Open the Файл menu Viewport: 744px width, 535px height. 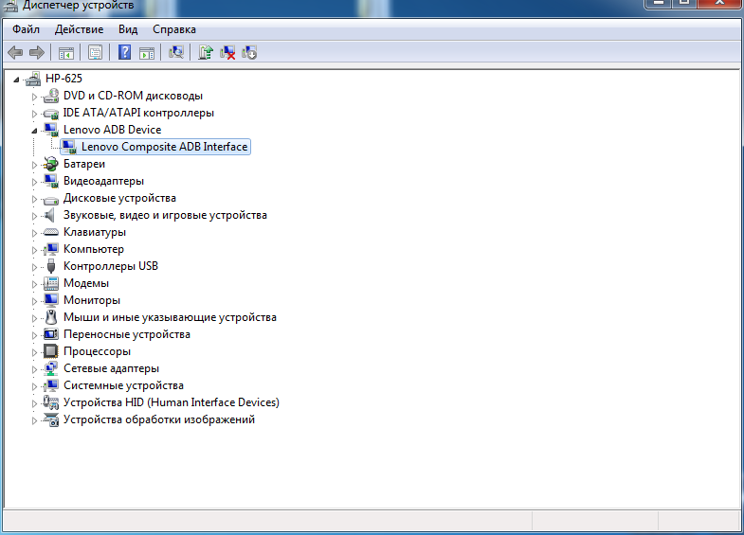(x=26, y=29)
